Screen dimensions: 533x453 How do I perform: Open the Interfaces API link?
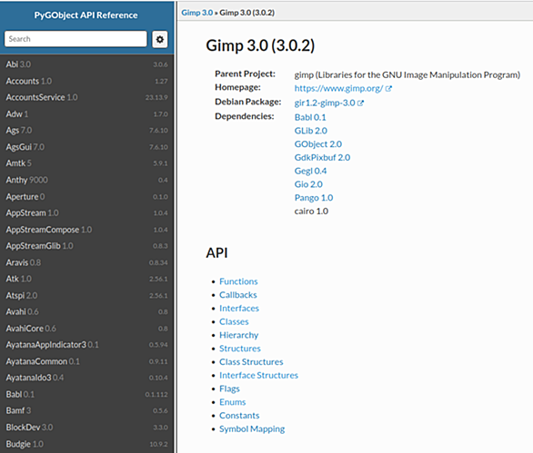coord(239,309)
